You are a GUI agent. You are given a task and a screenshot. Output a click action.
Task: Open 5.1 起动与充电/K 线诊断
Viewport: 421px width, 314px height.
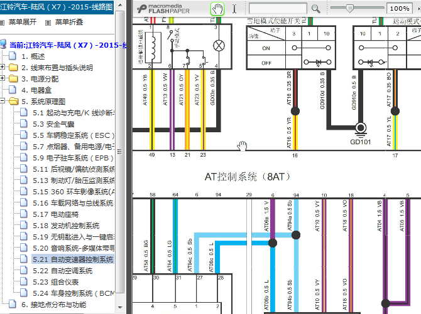pyautogui.click(x=74, y=113)
